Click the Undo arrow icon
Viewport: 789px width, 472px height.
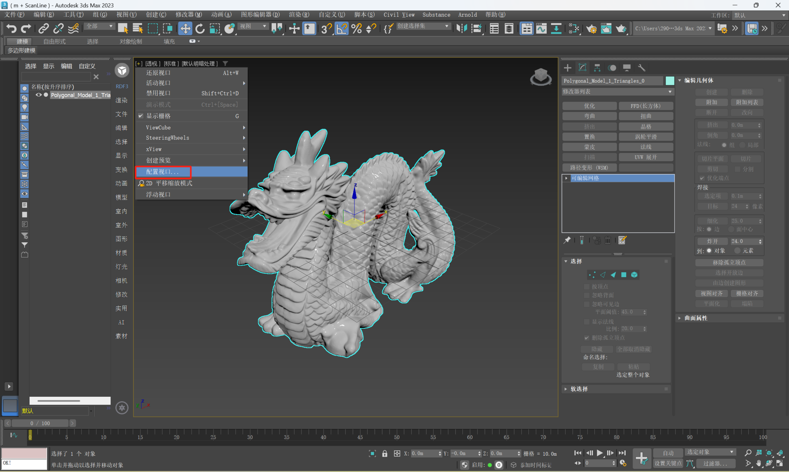pyautogui.click(x=11, y=29)
